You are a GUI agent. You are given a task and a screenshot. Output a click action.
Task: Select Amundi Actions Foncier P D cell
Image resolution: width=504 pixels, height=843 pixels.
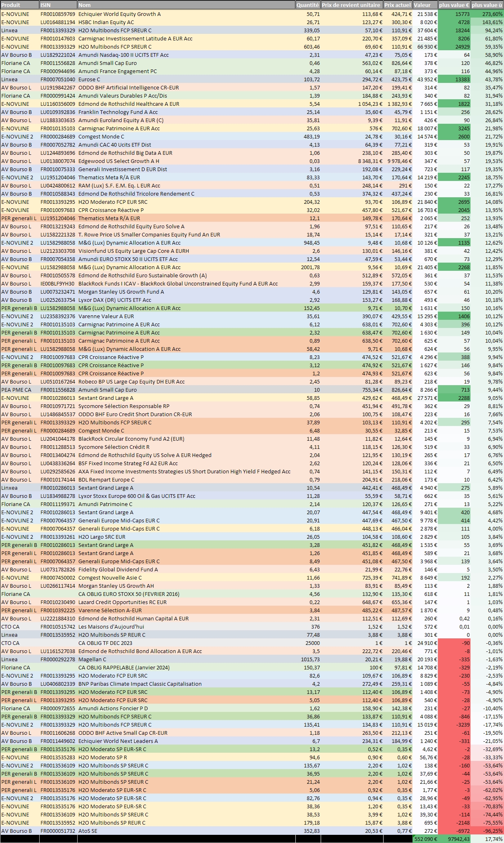tap(186, 708)
